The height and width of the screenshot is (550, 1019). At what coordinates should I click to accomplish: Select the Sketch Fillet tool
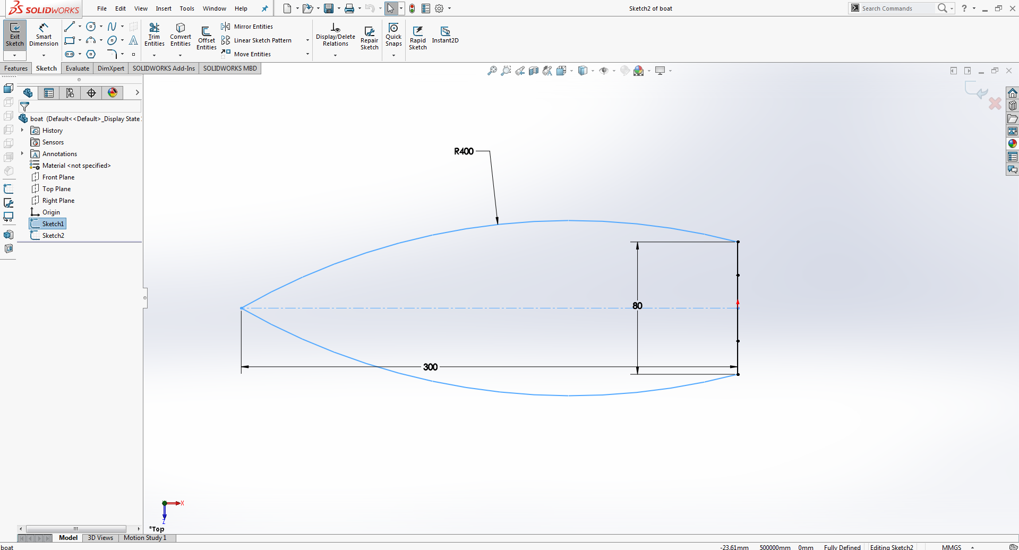click(112, 54)
